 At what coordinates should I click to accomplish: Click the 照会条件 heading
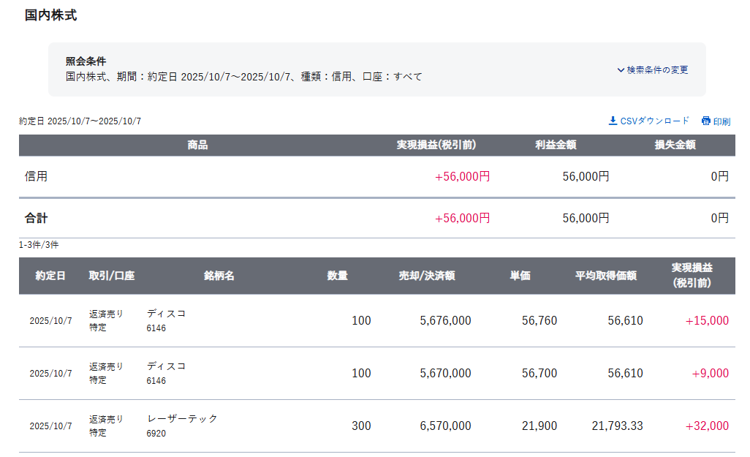(86, 61)
